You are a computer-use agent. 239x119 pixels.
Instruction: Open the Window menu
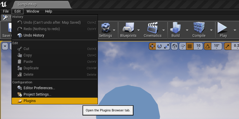point(33,11)
